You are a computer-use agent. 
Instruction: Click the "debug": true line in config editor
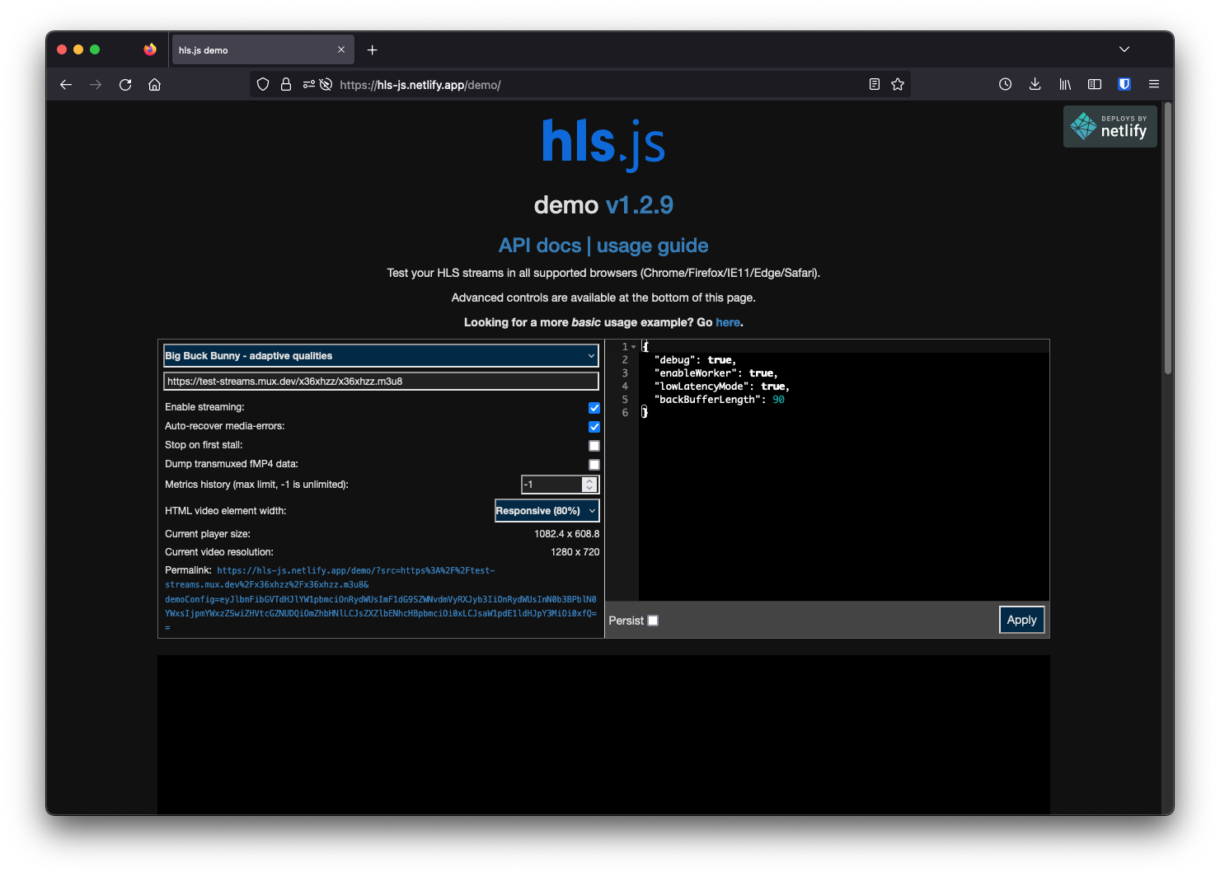(x=695, y=360)
